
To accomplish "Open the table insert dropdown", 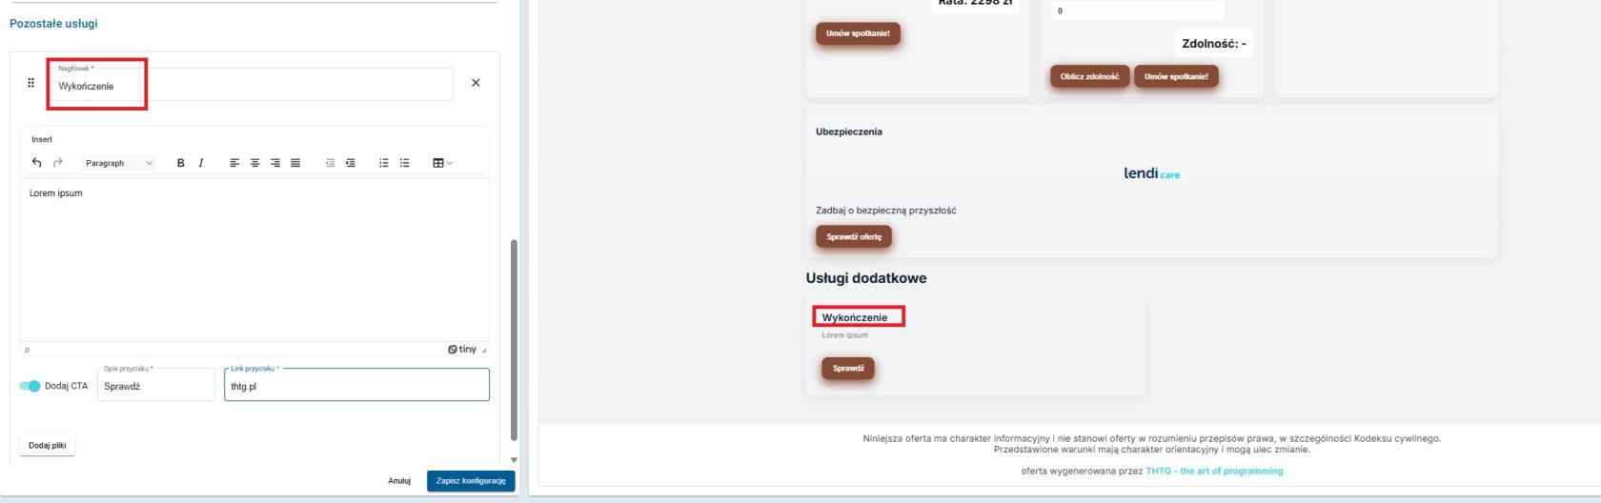I will (442, 163).
